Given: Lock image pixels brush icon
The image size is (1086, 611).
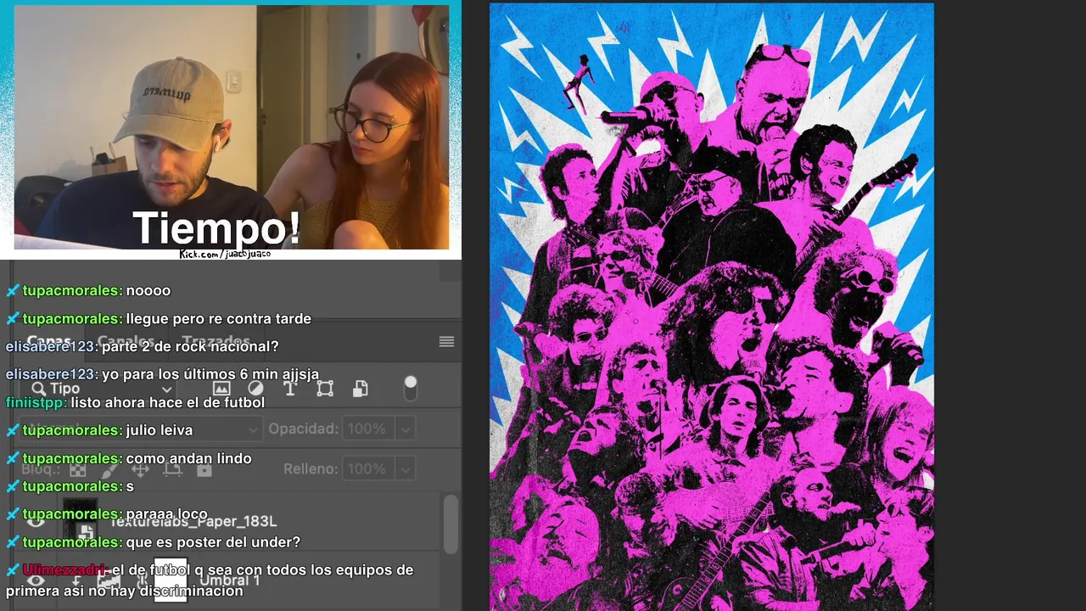Looking at the screenshot, I should click(x=109, y=469).
